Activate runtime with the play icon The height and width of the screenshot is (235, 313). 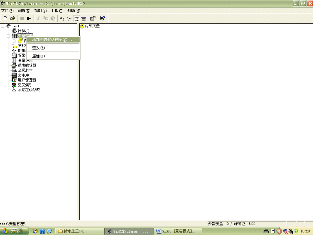tap(29, 19)
